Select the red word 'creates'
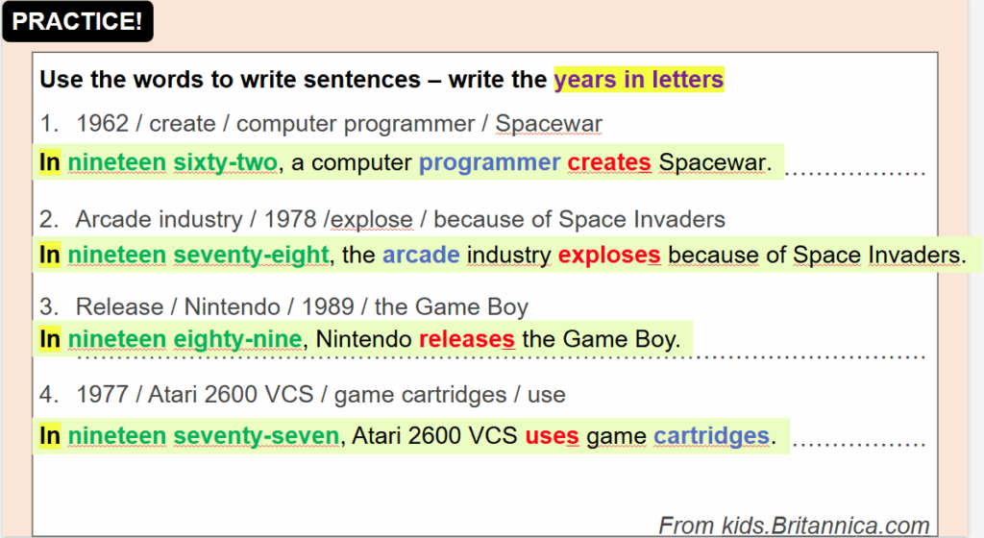 point(609,162)
